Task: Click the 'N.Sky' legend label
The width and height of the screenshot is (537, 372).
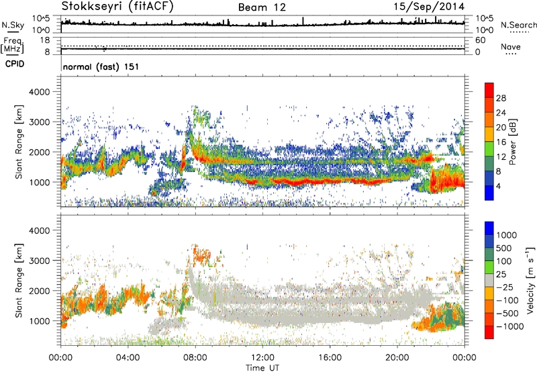Action: click(13, 25)
